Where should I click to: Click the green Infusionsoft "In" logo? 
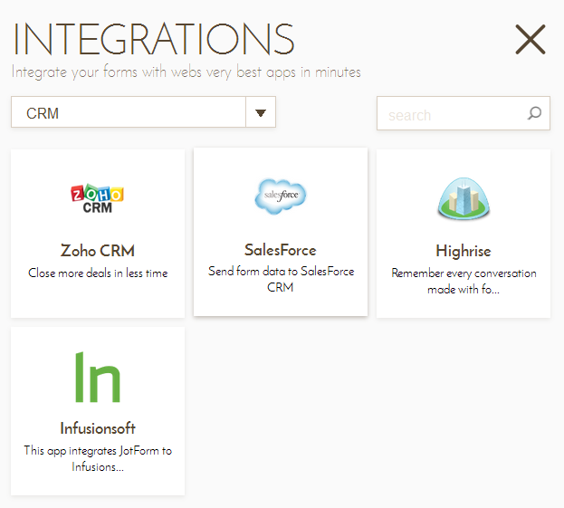point(97,377)
